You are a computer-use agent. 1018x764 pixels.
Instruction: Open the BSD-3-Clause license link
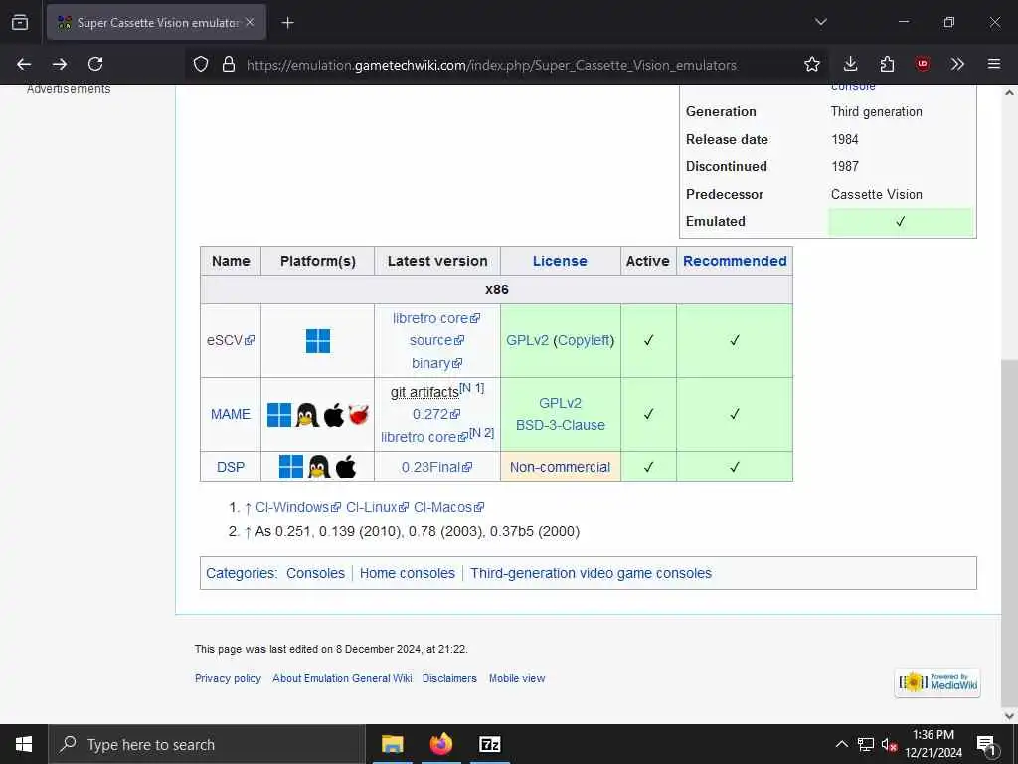pyautogui.click(x=561, y=425)
